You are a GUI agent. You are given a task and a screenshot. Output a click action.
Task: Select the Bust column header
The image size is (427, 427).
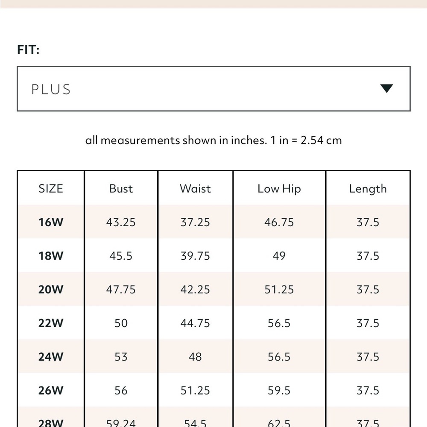121,188
